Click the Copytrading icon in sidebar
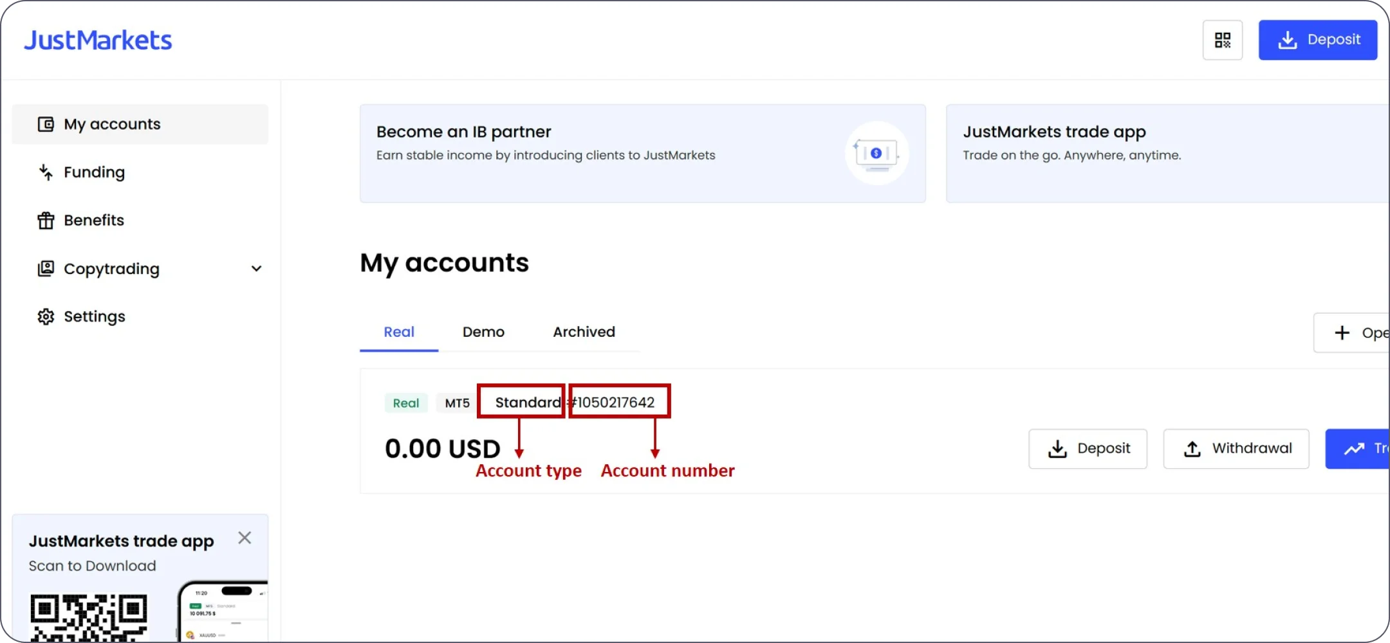Image resolution: width=1390 pixels, height=643 pixels. tap(46, 269)
